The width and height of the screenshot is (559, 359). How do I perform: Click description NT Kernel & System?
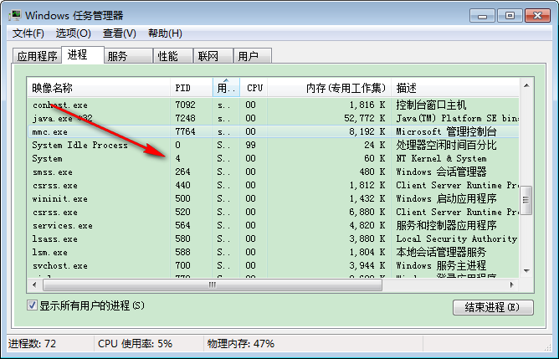[x=441, y=158]
